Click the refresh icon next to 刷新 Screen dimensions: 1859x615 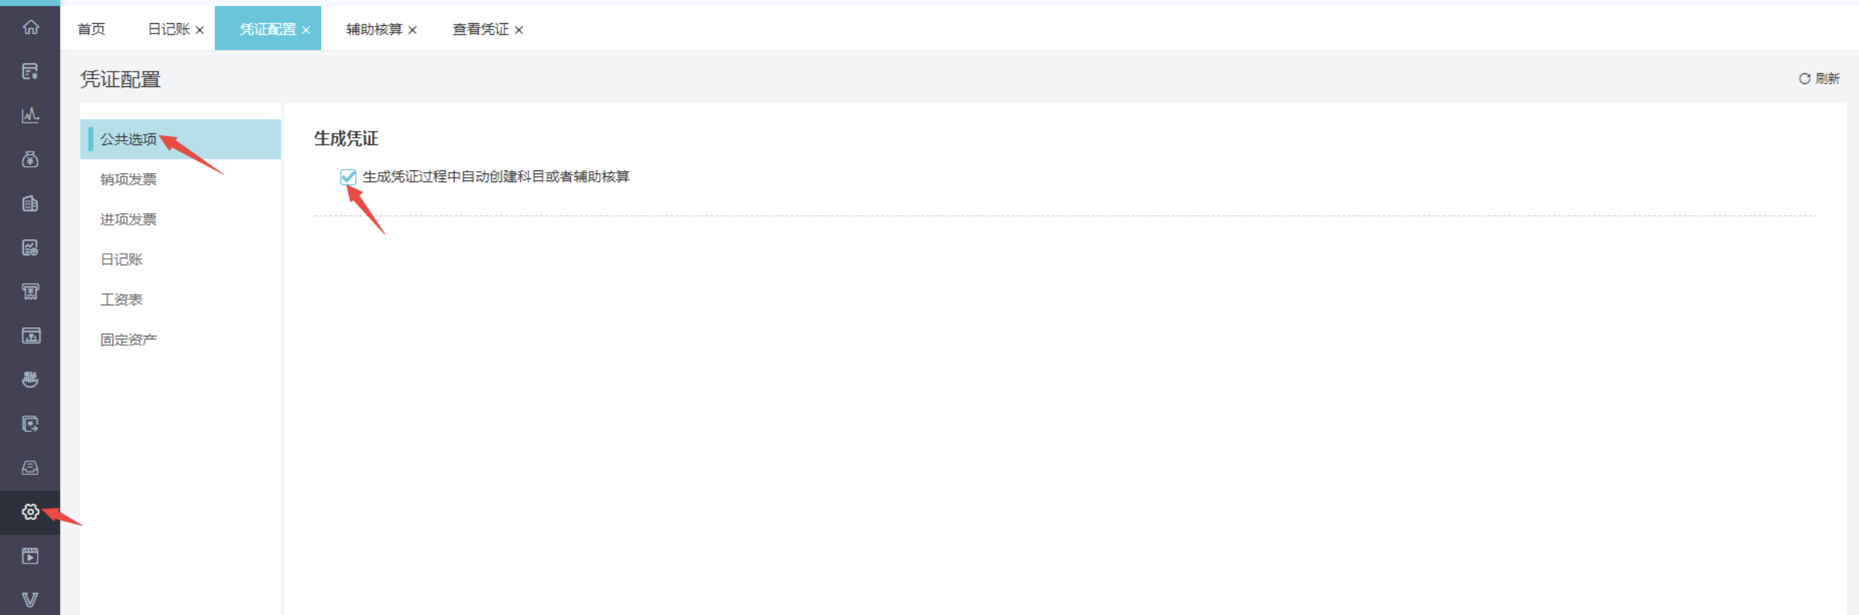(1804, 78)
